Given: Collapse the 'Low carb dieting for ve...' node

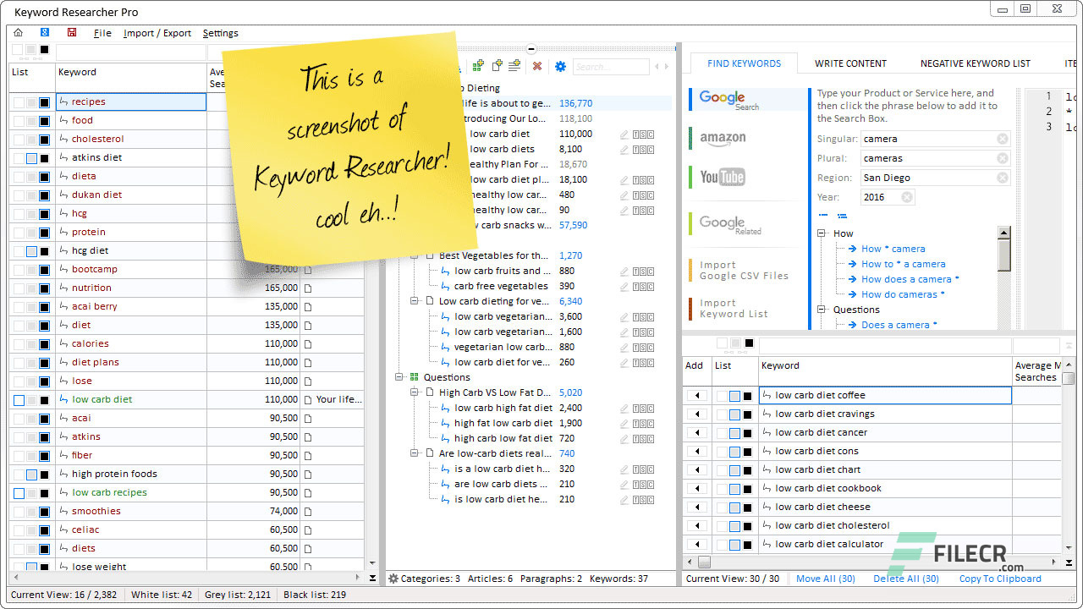Looking at the screenshot, I should pos(415,301).
